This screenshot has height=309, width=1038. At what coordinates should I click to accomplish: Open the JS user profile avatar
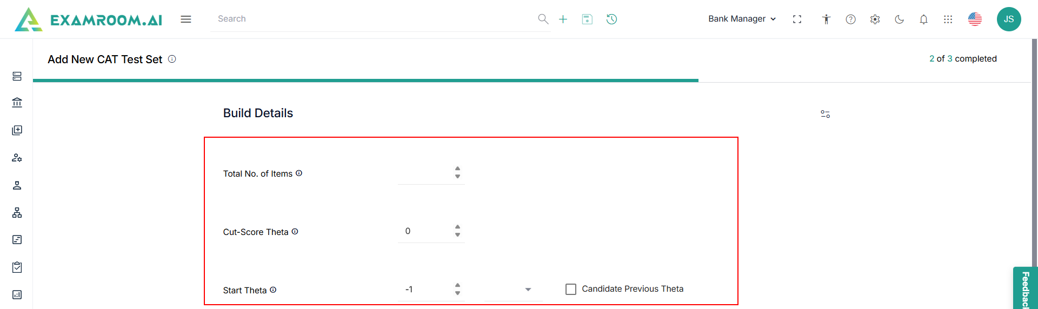(x=1008, y=19)
